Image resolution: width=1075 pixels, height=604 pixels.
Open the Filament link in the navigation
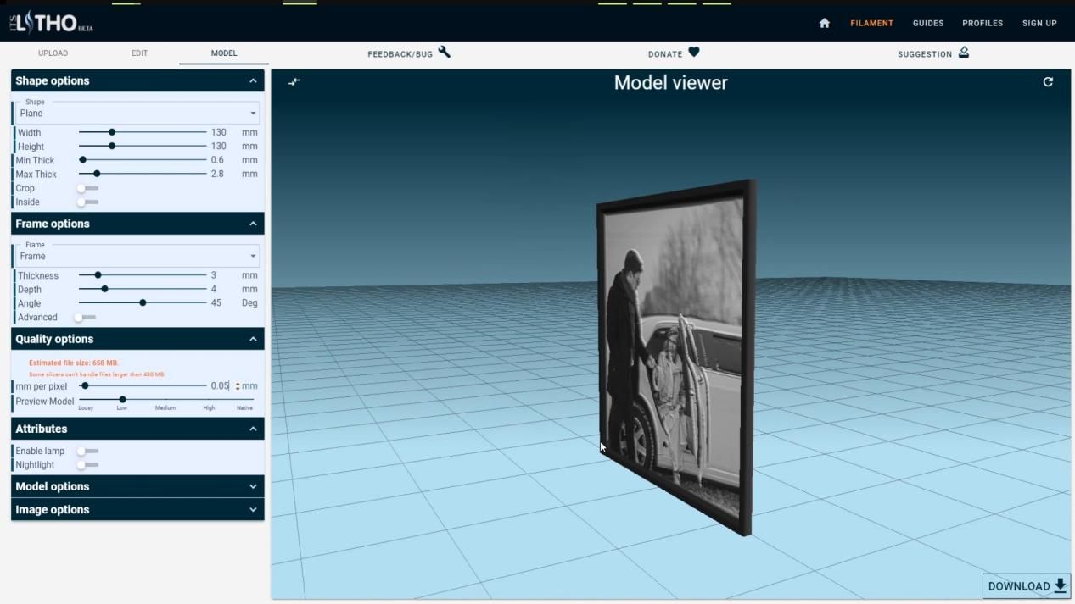click(871, 23)
